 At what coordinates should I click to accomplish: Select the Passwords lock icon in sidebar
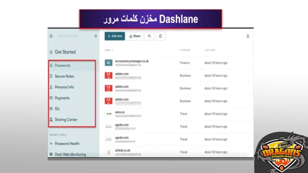coord(52,65)
